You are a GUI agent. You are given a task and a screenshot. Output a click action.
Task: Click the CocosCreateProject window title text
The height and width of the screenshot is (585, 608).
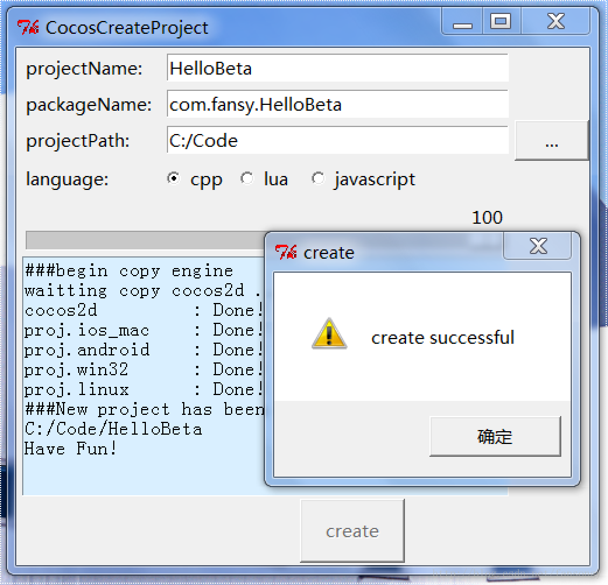(127, 27)
